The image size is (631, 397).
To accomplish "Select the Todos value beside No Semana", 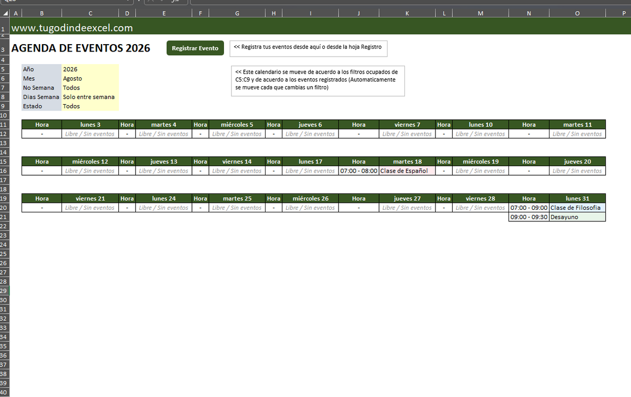I will click(90, 88).
